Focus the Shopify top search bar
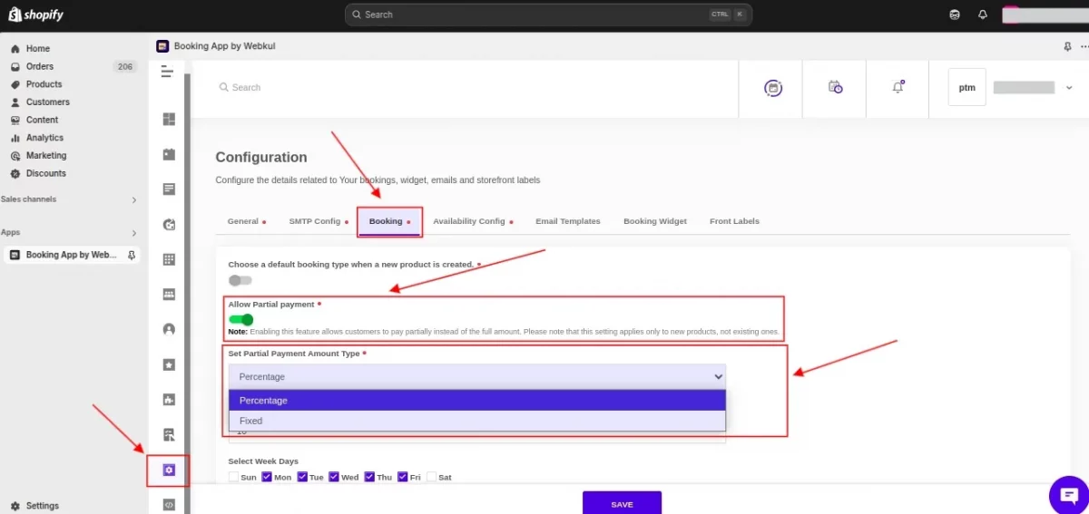The image size is (1089, 514). (x=548, y=15)
